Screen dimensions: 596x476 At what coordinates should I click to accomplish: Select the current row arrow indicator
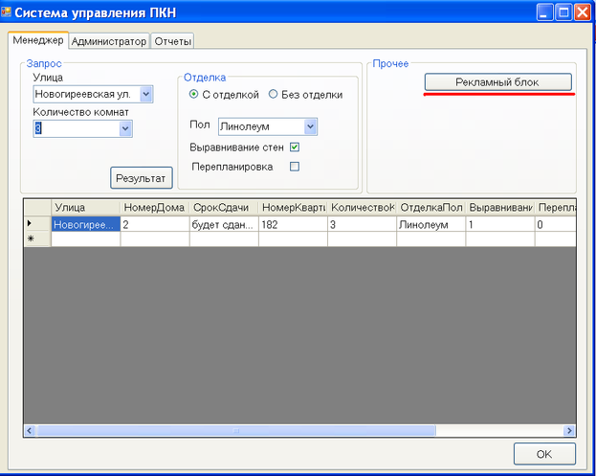point(30,223)
